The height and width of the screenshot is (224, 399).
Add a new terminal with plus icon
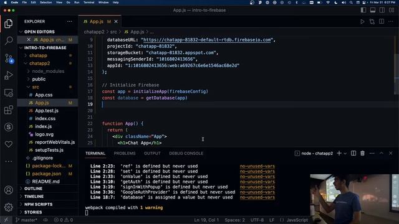[339, 154]
